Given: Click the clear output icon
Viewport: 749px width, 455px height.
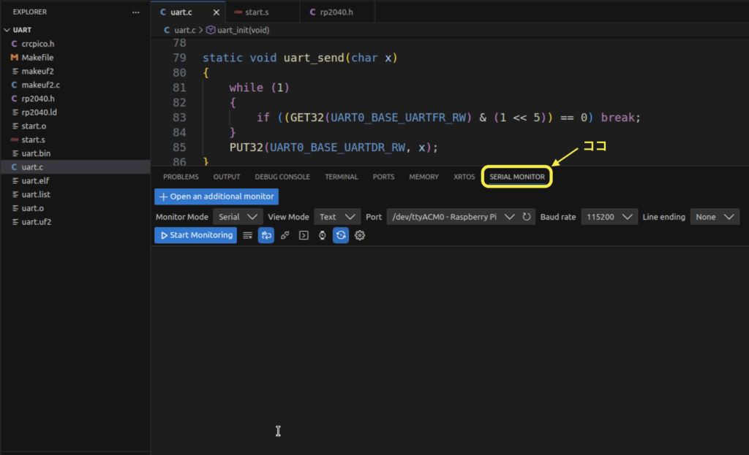Looking at the screenshot, I should tap(248, 235).
